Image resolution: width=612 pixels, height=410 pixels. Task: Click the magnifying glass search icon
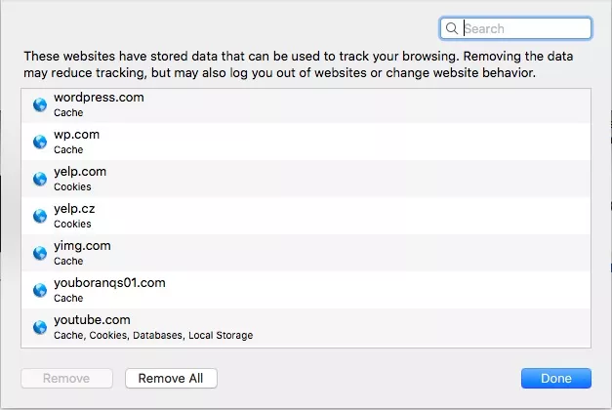(x=452, y=29)
